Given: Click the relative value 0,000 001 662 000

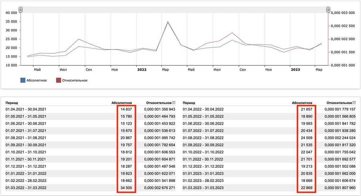Looking at the screenshot, I should click(340, 174).
